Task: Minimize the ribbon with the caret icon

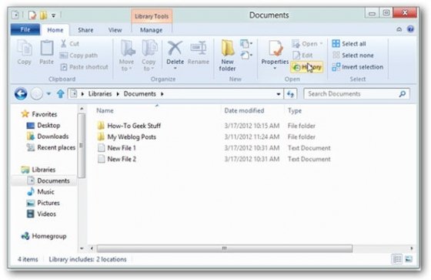Action: point(399,29)
